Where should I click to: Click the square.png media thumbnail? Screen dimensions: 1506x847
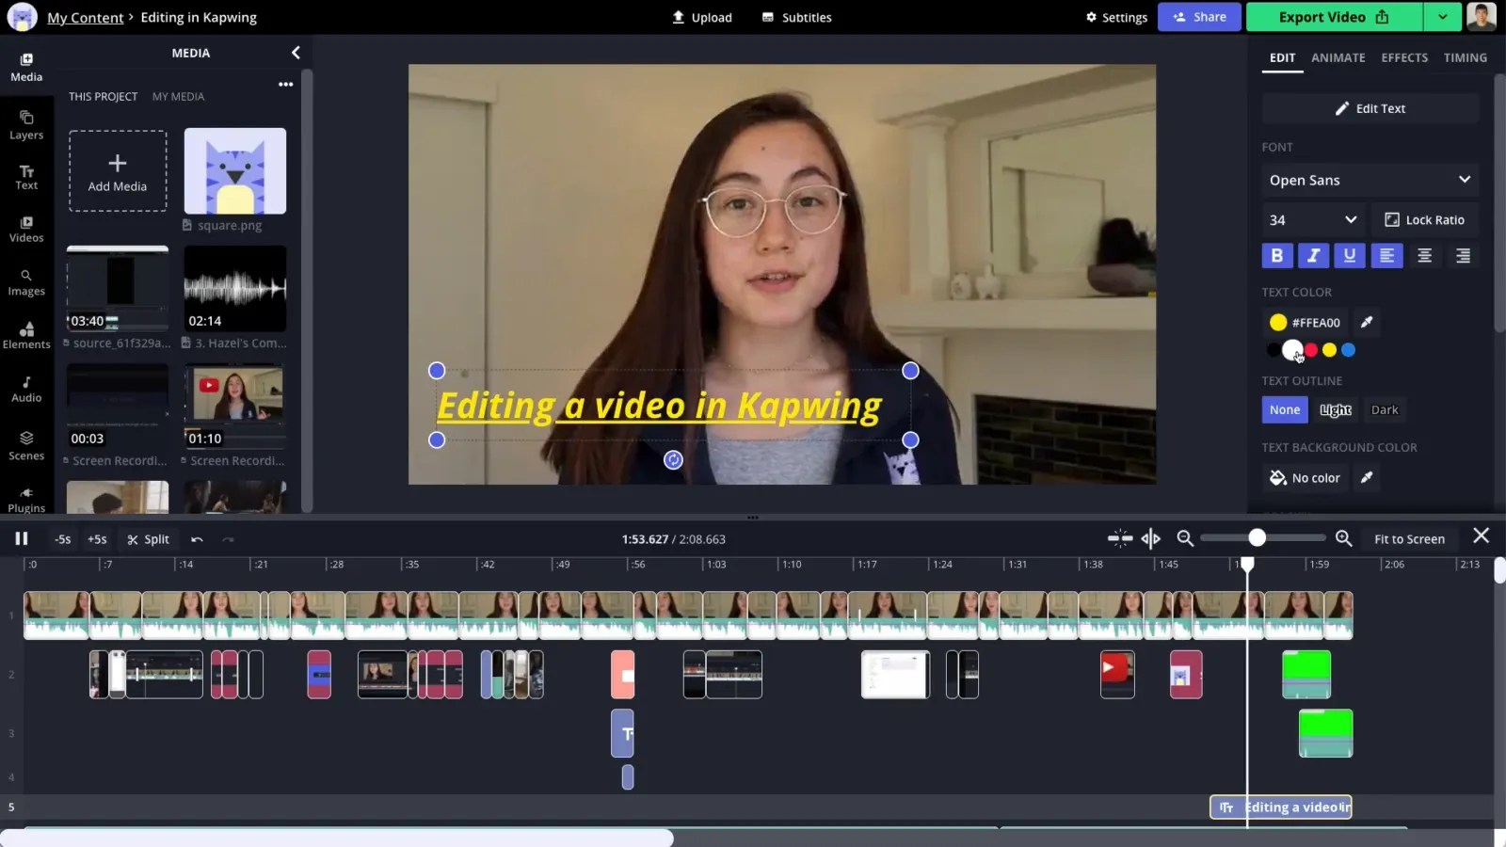coord(234,171)
